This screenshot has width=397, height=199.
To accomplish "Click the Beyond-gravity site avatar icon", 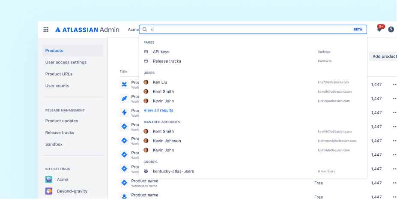I will pos(49,191).
